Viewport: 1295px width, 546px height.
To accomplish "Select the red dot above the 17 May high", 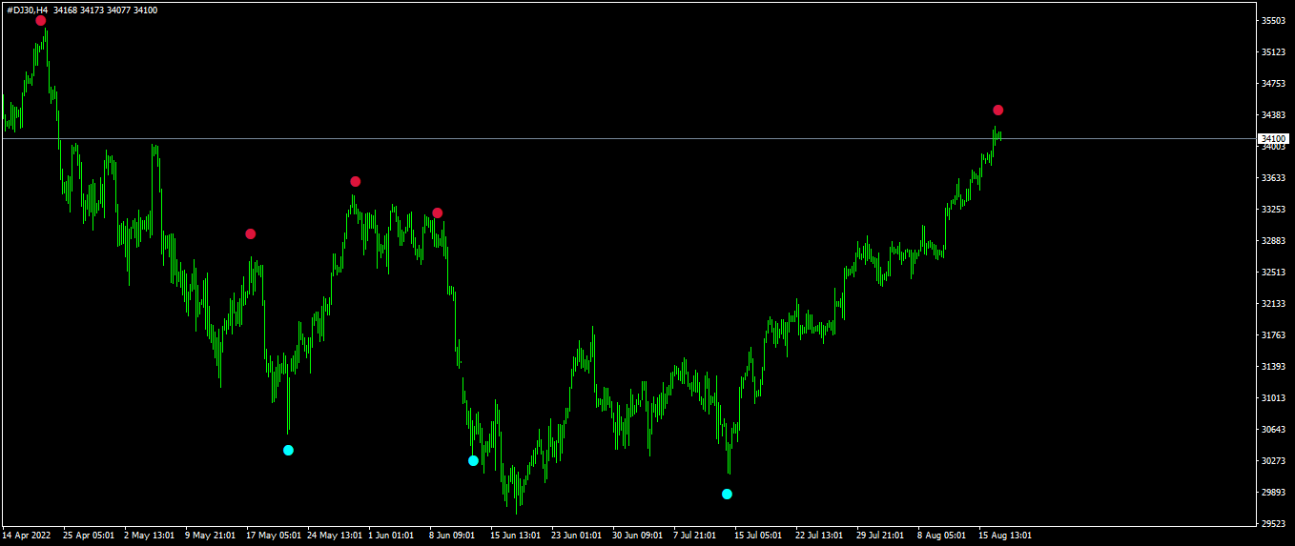I will [250, 233].
